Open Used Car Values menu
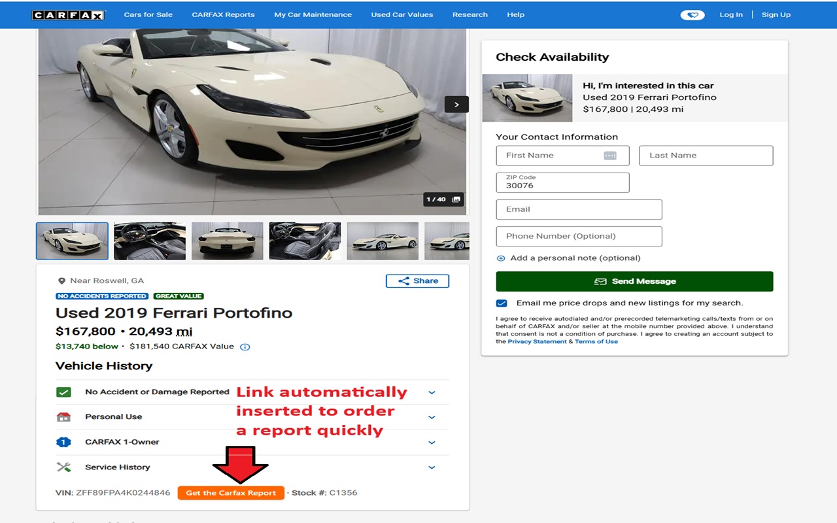 pyautogui.click(x=402, y=14)
